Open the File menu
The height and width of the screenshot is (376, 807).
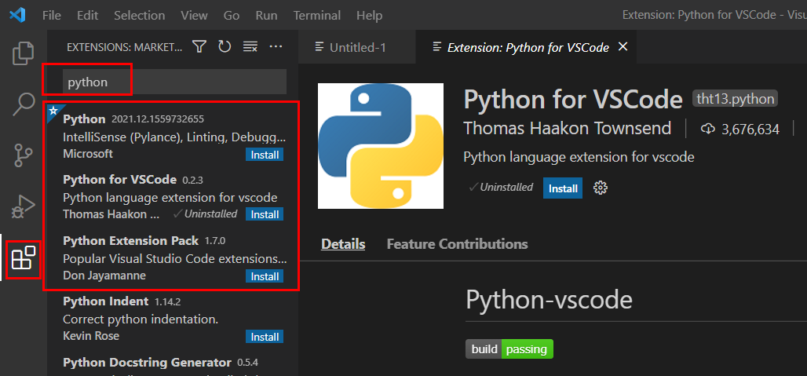[52, 16]
